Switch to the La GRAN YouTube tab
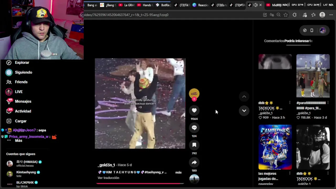336x189 pixels. coord(127,5)
